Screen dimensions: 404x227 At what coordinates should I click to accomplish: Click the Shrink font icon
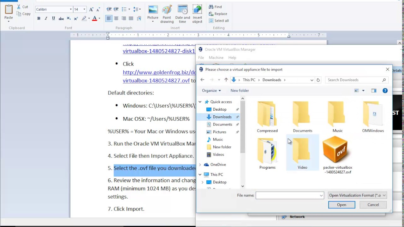click(x=98, y=9)
